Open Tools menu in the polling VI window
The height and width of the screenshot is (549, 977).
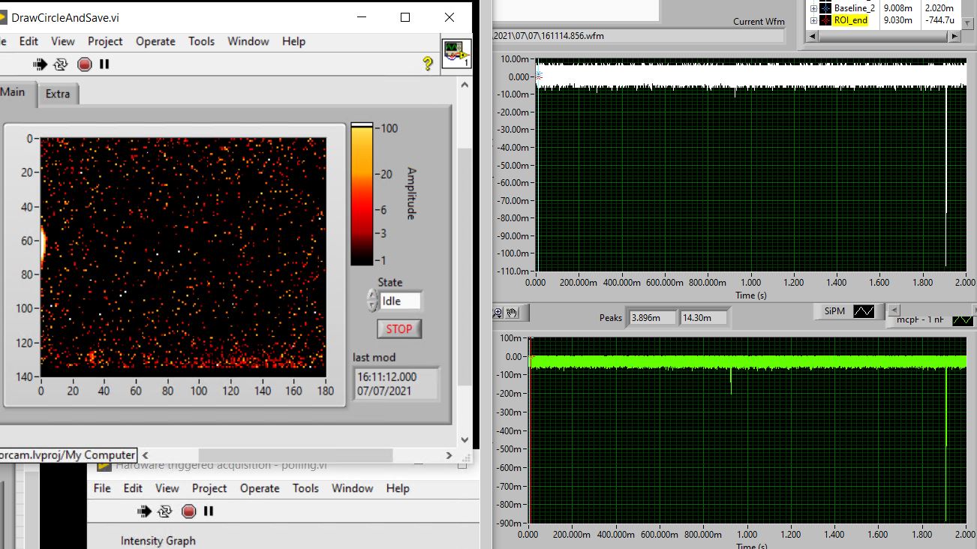pyautogui.click(x=305, y=488)
